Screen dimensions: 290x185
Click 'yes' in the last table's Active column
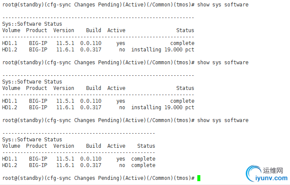[x=121, y=159]
